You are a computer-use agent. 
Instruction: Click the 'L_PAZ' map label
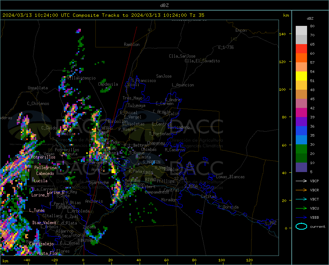pyautogui.click(x=271, y=223)
